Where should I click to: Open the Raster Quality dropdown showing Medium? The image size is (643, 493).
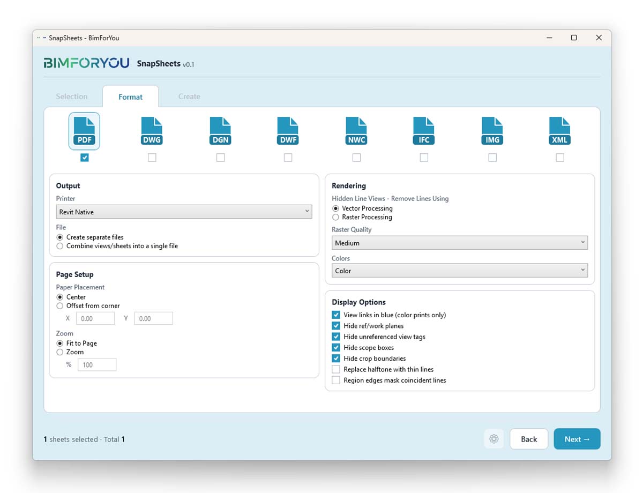pos(460,243)
